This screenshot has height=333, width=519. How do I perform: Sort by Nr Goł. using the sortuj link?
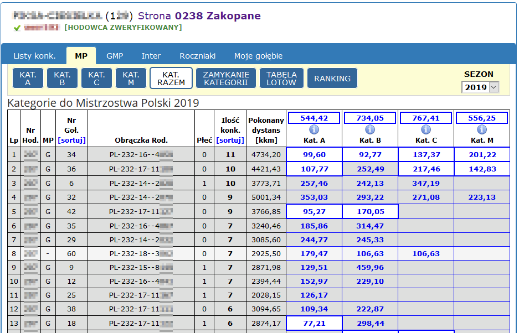[71, 140]
